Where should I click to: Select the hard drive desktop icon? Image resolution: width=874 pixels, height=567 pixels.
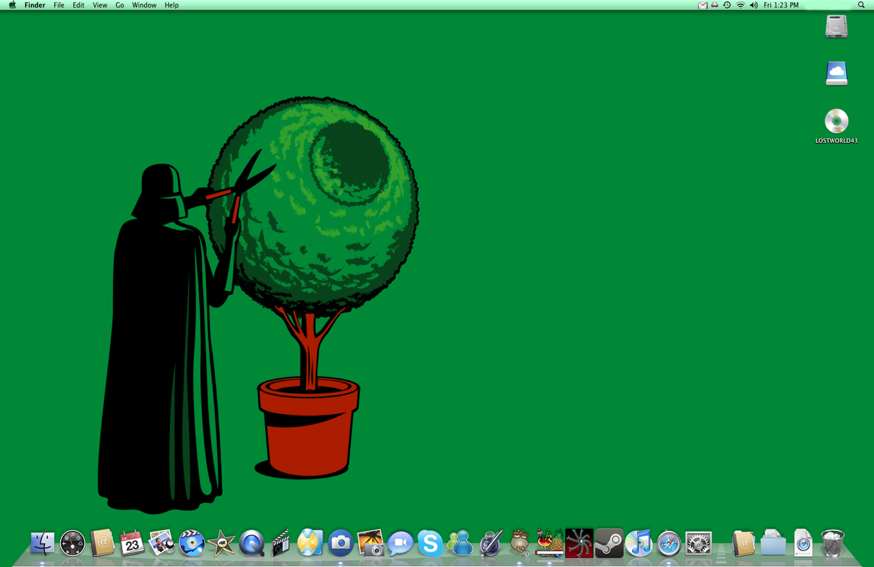pyautogui.click(x=836, y=27)
